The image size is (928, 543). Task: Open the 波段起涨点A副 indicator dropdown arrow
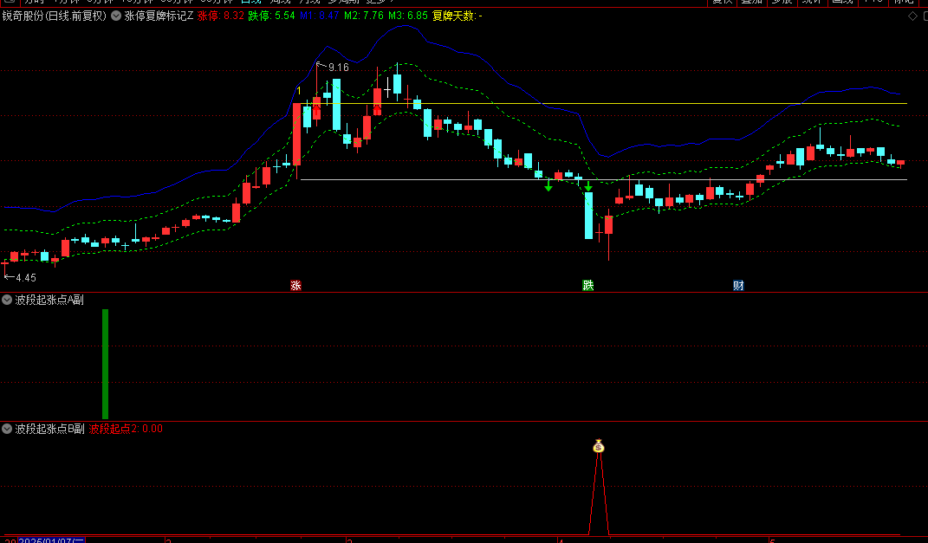coord(7,300)
